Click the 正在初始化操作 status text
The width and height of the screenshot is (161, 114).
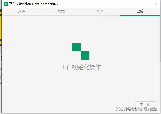point(81,67)
